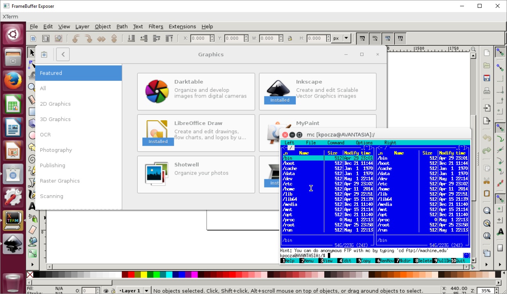Screen dimensions: 507x294
Task: Open the File menu in Inkscape
Action: click(34, 27)
